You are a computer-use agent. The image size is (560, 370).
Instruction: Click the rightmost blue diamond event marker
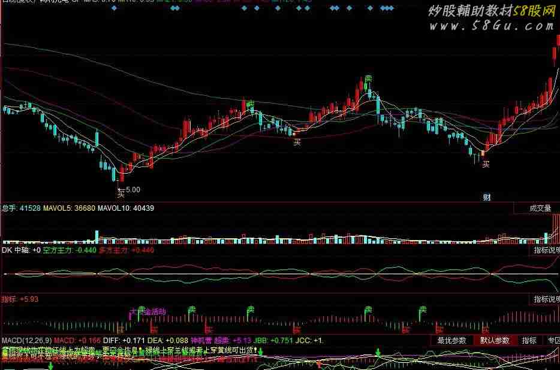click(392, 8)
